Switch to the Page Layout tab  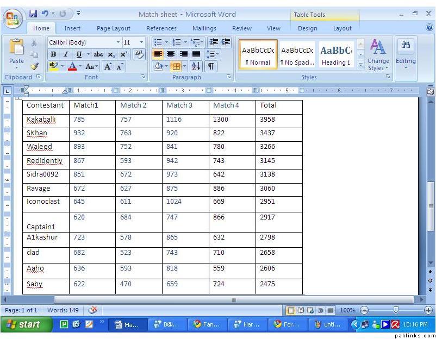click(x=114, y=28)
